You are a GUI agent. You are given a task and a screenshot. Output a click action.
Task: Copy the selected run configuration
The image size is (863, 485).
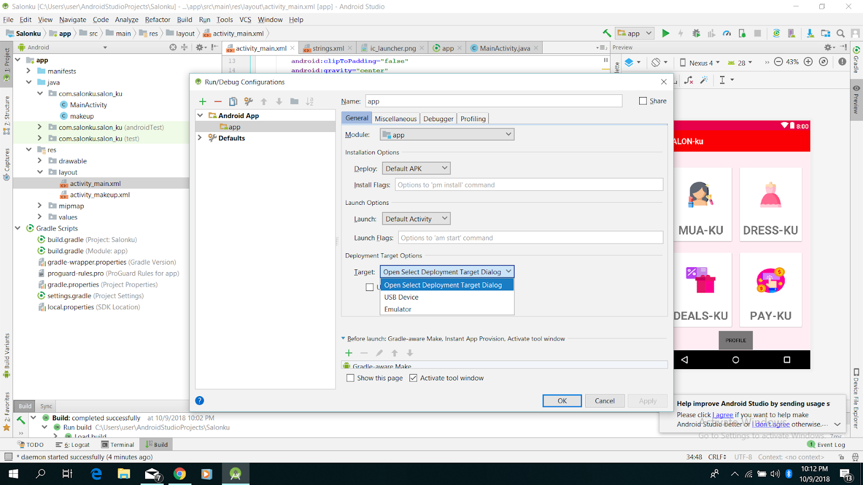233,101
